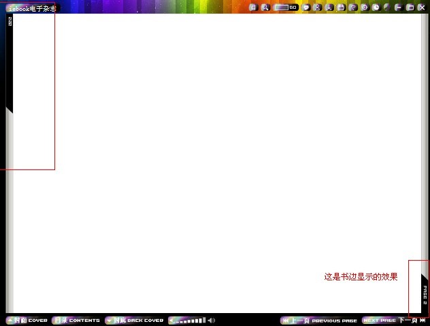The height and width of the screenshot is (326, 430).
Task: Click the gear settings icon
Action: [365, 7]
